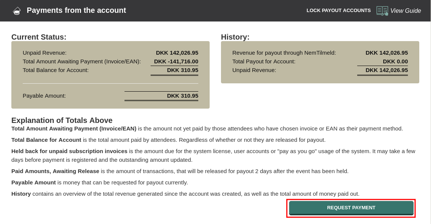The height and width of the screenshot is (224, 431).
Task: Open the View Guide text link
Action: [406, 11]
